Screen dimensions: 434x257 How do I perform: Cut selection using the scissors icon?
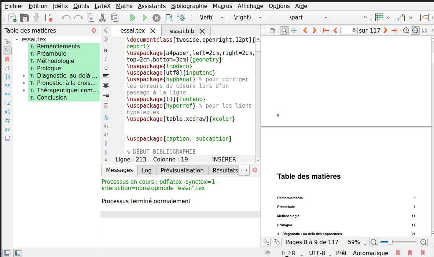[102, 18]
